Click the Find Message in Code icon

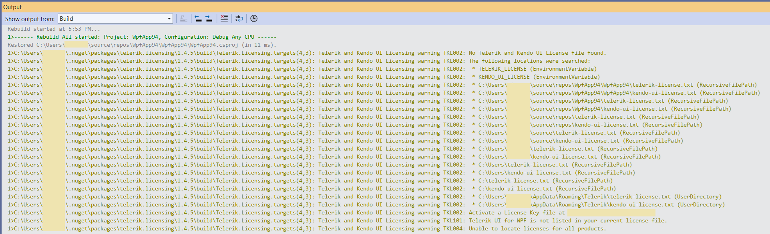click(183, 18)
